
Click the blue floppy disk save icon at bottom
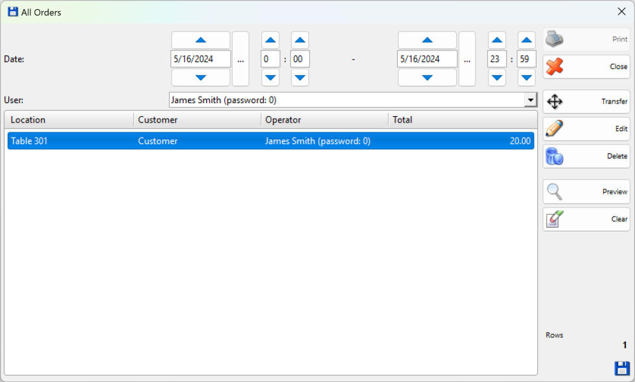click(621, 368)
